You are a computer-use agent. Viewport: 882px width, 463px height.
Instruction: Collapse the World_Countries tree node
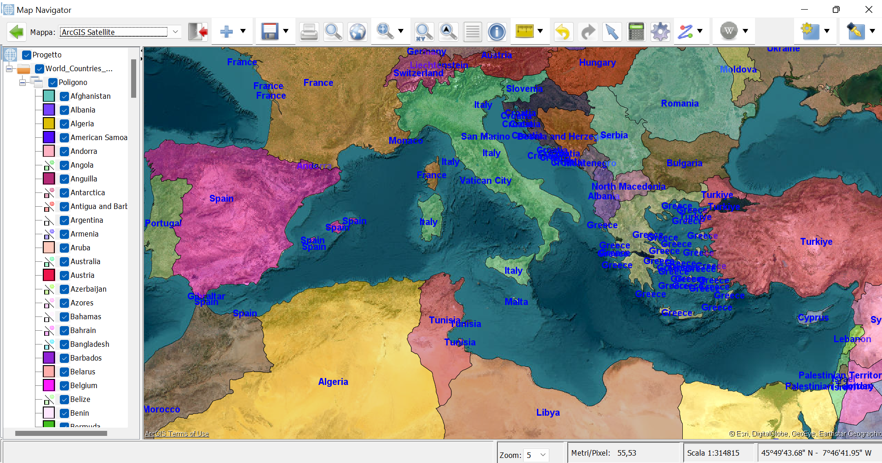pyautogui.click(x=9, y=69)
